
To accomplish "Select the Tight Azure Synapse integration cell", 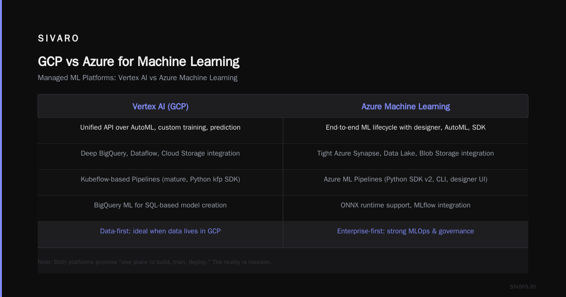I will (x=406, y=153).
